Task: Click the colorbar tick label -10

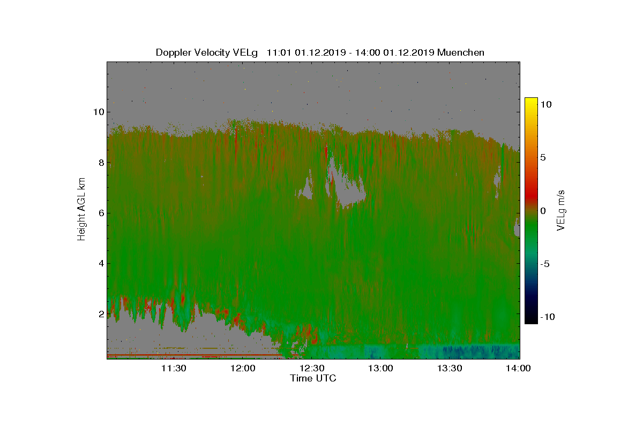Action: (x=547, y=317)
